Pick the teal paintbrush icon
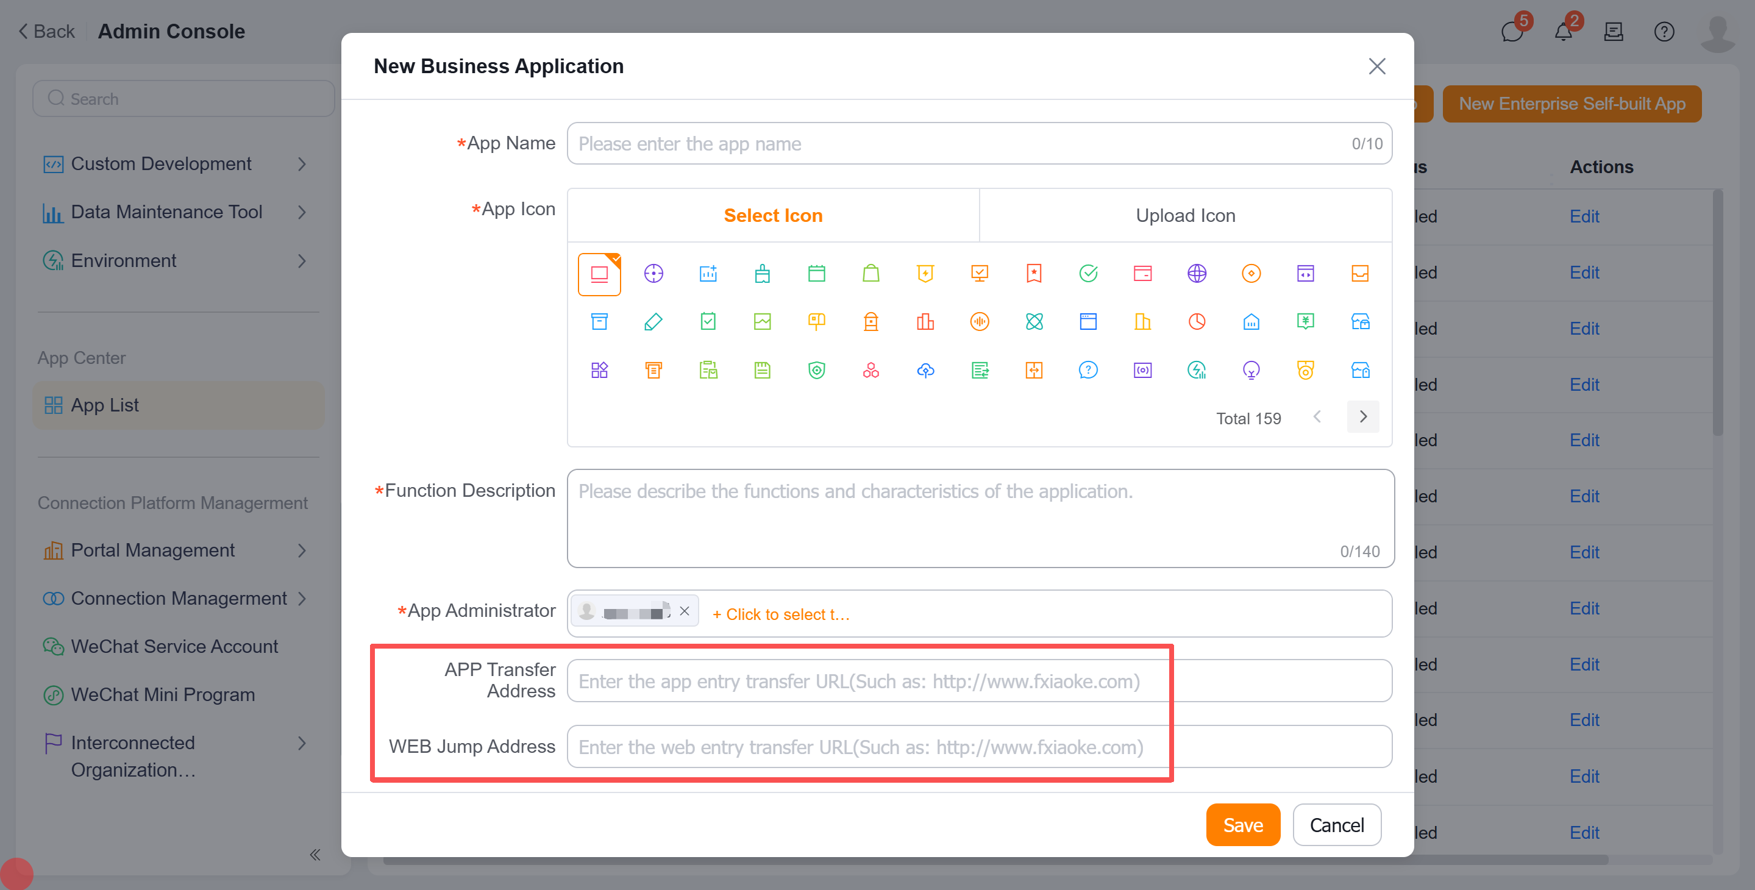1755x890 pixels. tap(763, 274)
